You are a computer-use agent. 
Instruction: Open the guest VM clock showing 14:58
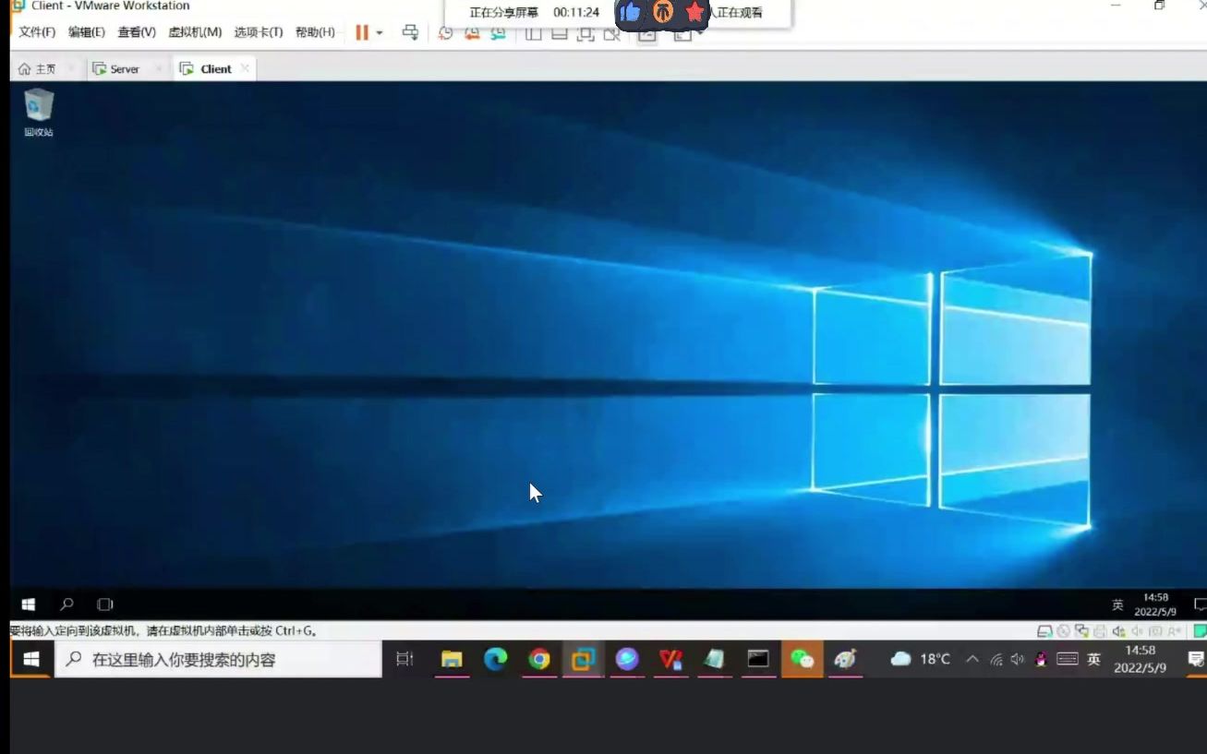point(1155,604)
